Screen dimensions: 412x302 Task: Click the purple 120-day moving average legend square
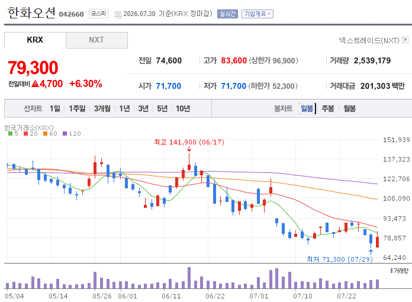coord(65,133)
